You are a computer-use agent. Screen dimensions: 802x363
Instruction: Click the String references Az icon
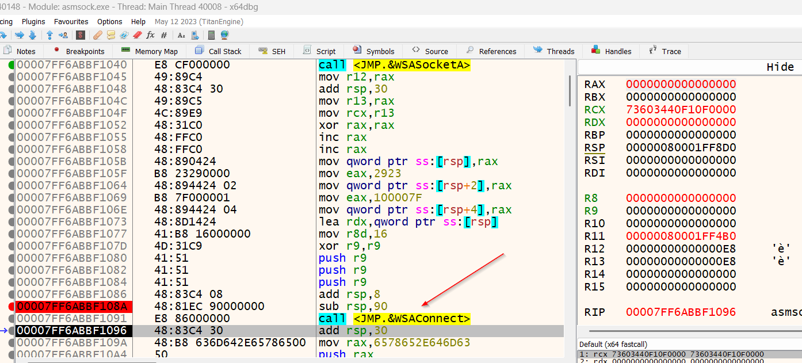click(x=181, y=35)
